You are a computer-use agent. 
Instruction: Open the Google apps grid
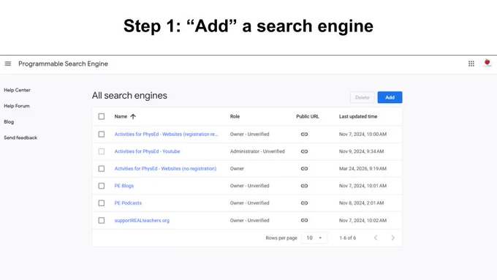(x=471, y=64)
